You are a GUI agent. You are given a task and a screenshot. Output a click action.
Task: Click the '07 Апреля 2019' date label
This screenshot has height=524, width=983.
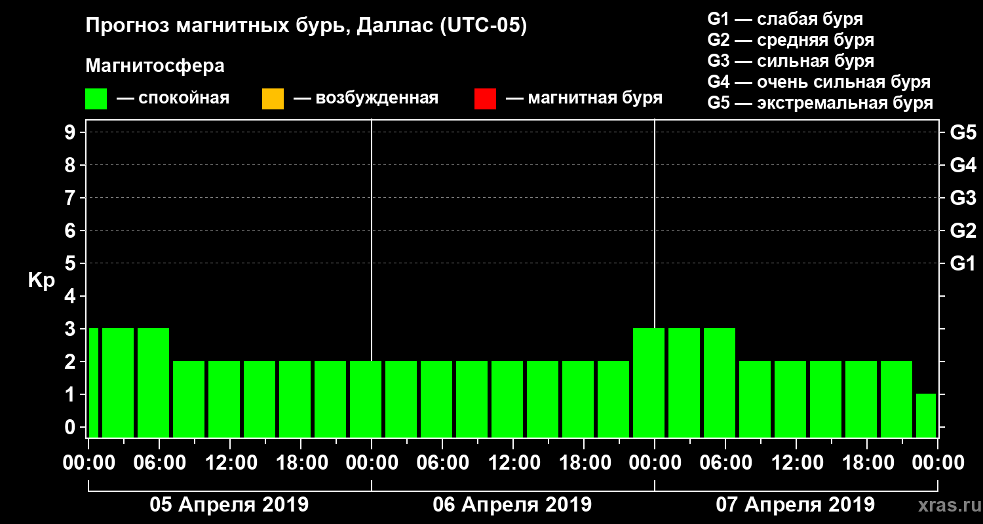tap(796, 505)
